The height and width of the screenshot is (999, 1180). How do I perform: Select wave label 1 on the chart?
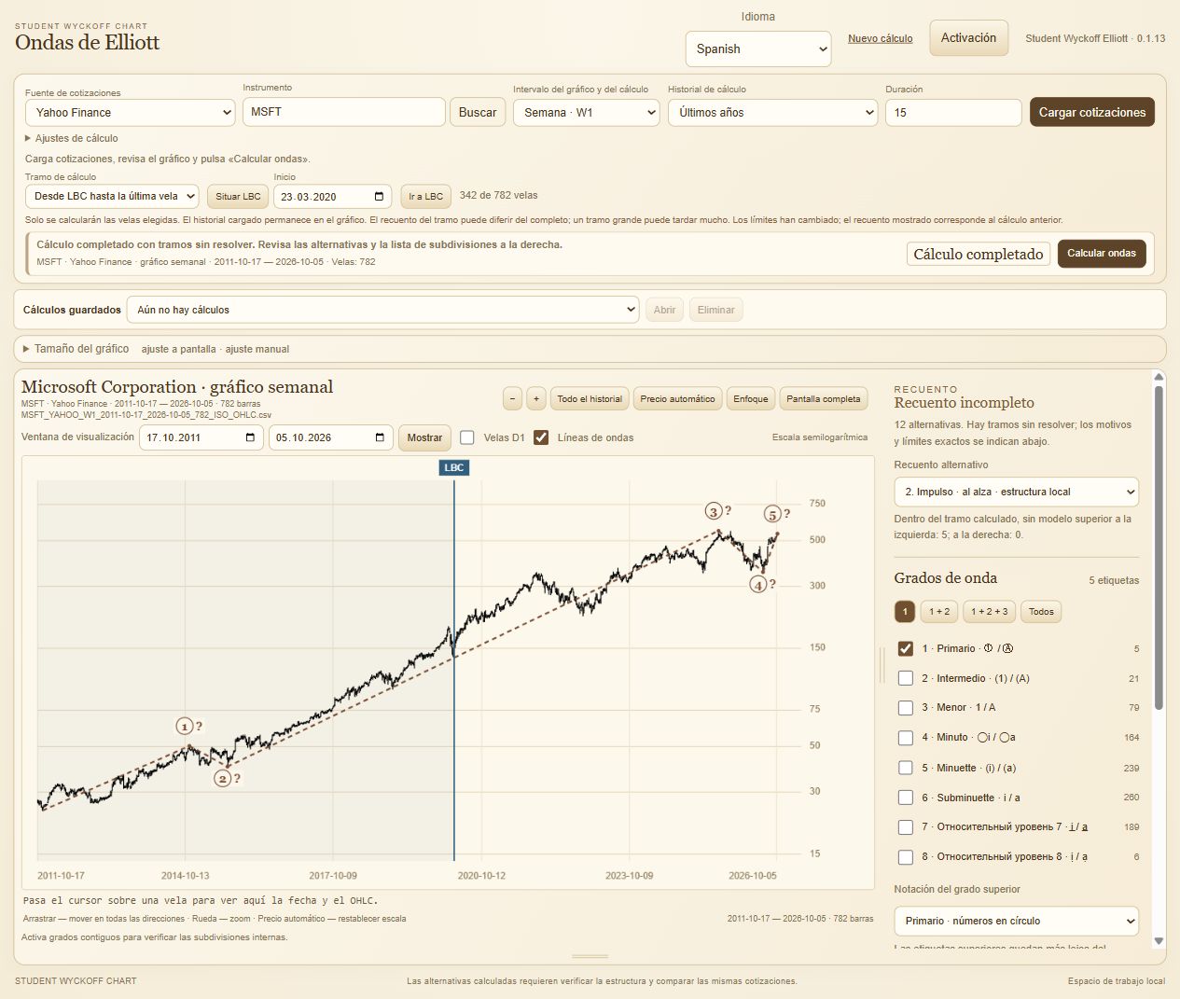pyautogui.click(x=185, y=727)
